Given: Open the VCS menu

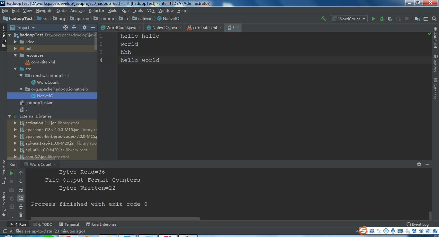Looking at the screenshot, I should coord(151,10).
